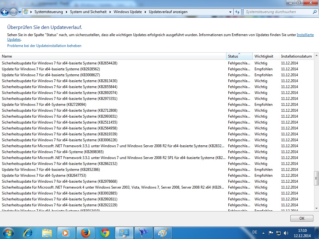
Task: Select update KB2992611 row
Action: (157, 199)
